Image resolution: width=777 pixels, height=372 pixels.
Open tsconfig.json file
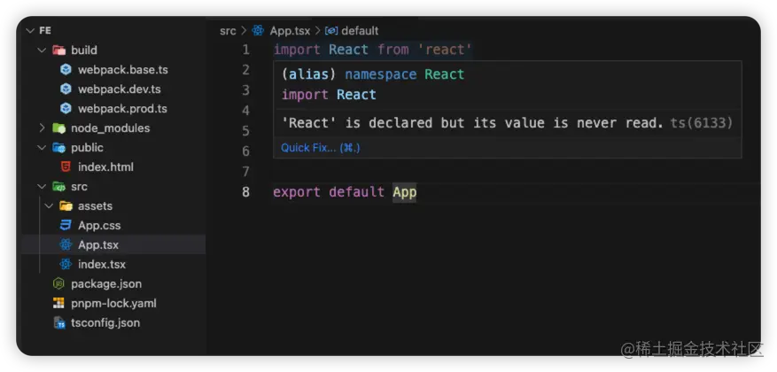point(105,323)
